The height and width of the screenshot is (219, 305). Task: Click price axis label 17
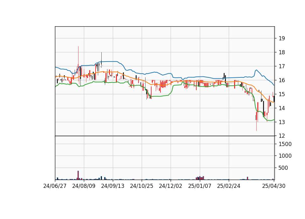[x=282, y=66]
